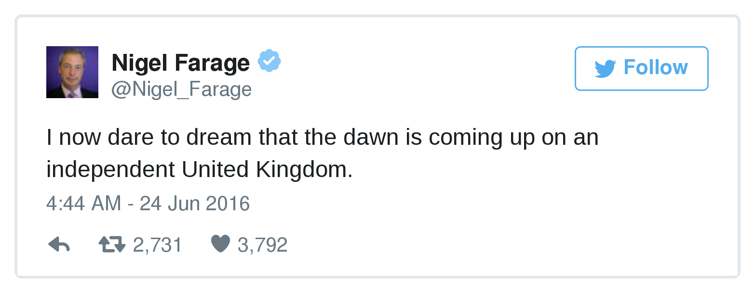Click the word Follow on the button
This screenshot has width=755, height=293.
point(656,67)
